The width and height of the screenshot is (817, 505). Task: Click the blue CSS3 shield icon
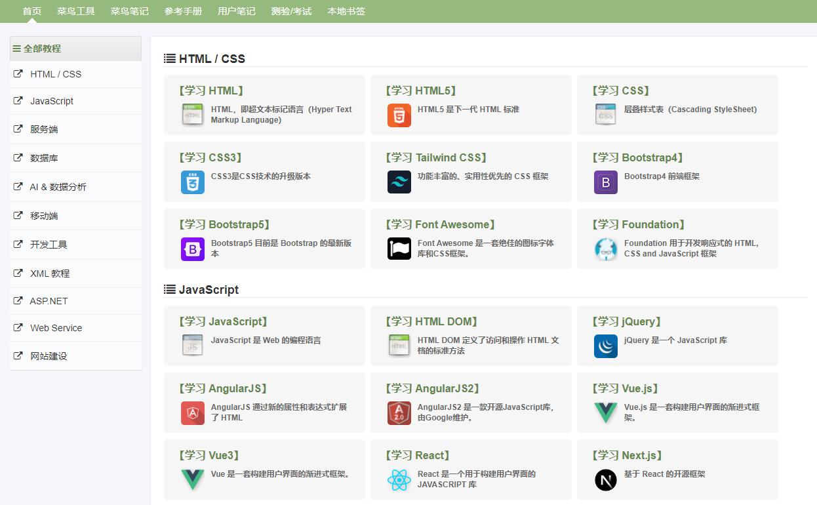click(x=193, y=182)
